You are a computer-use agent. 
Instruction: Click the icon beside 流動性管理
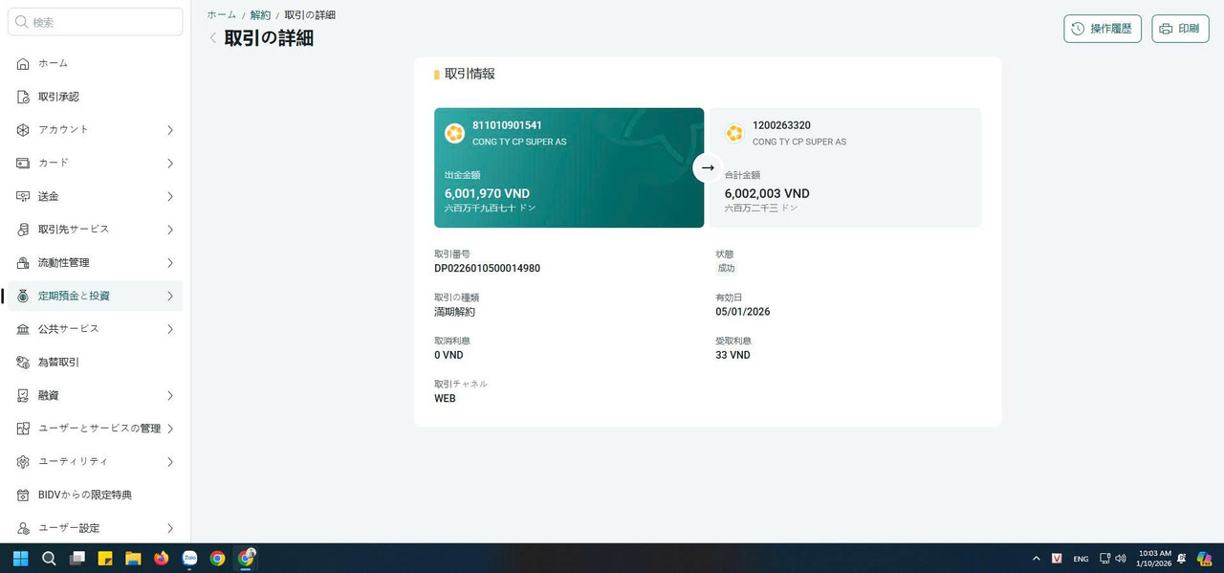[x=23, y=262]
